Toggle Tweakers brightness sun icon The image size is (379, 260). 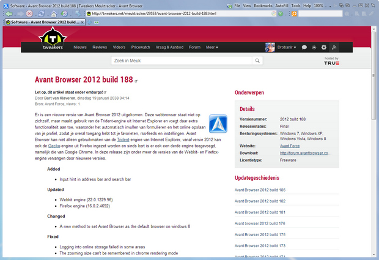coord(314,47)
